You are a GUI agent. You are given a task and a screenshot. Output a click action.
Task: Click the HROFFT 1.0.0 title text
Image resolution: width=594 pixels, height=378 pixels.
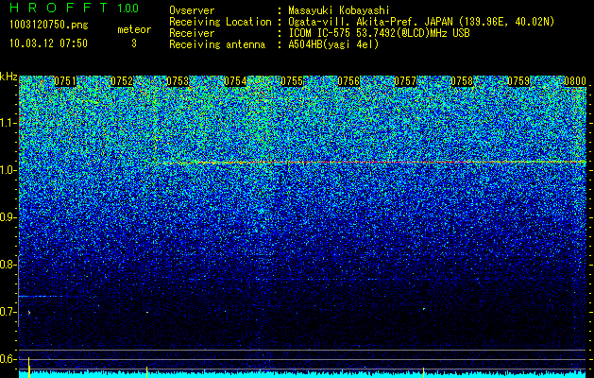click(x=75, y=8)
